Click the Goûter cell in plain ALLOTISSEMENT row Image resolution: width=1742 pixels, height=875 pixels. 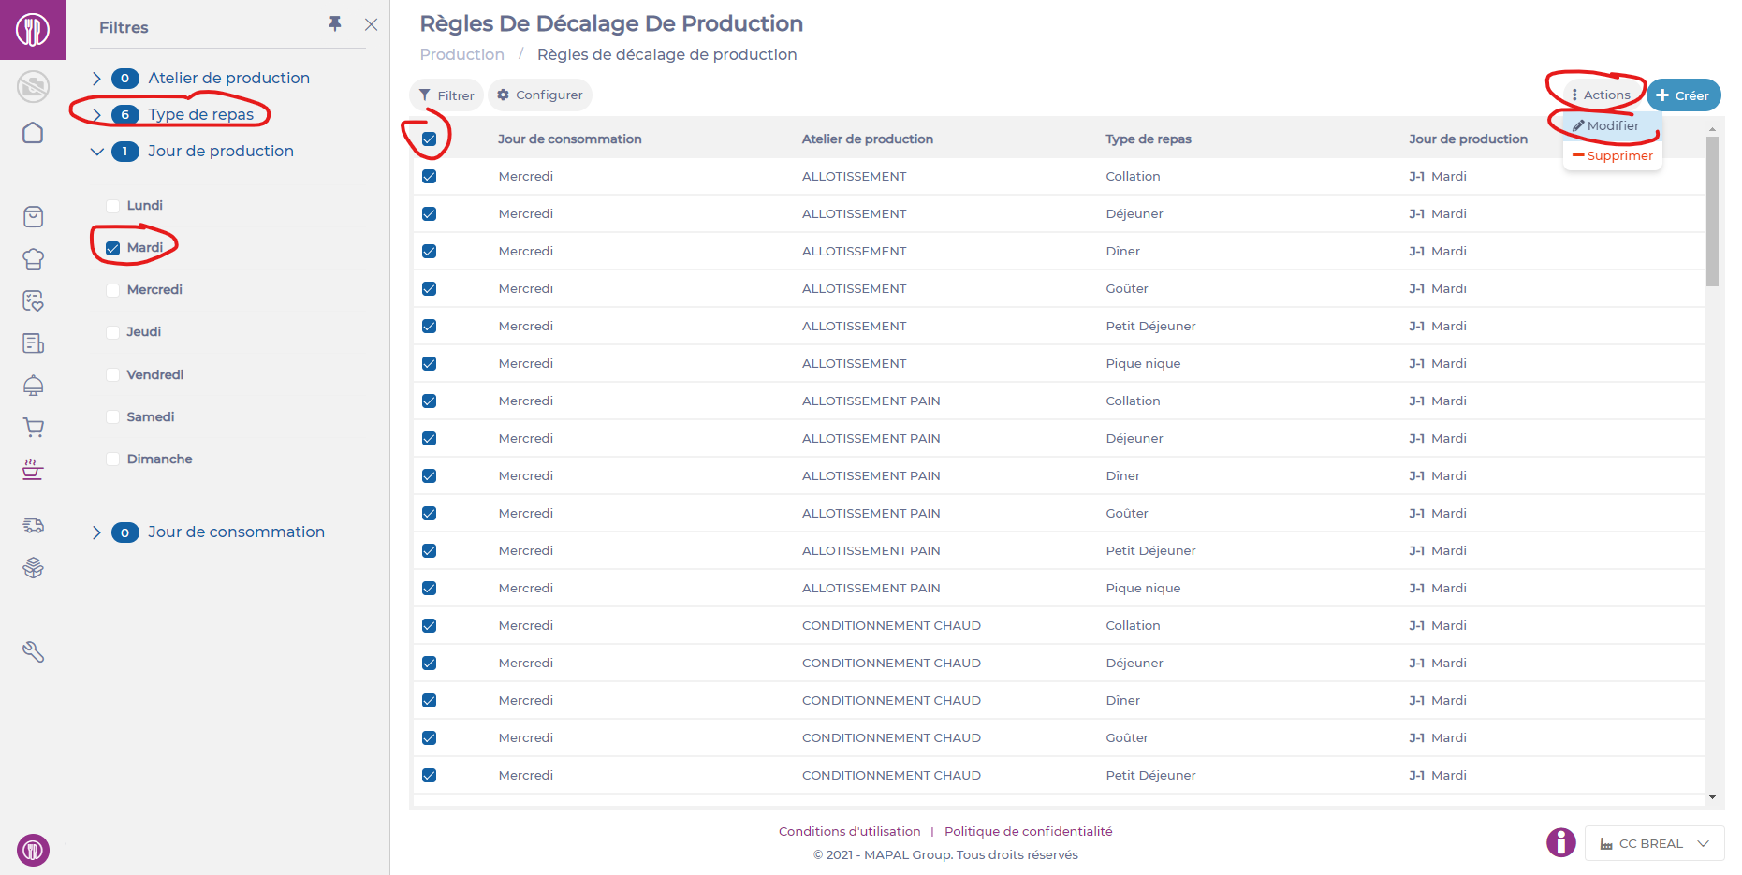click(1127, 288)
